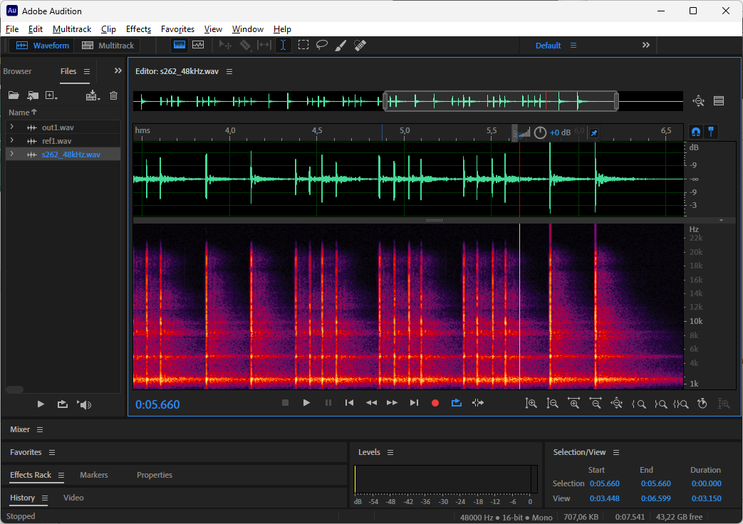Image resolution: width=743 pixels, height=524 pixels.
Task: Open Editor panel menu
Action: coord(229,71)
